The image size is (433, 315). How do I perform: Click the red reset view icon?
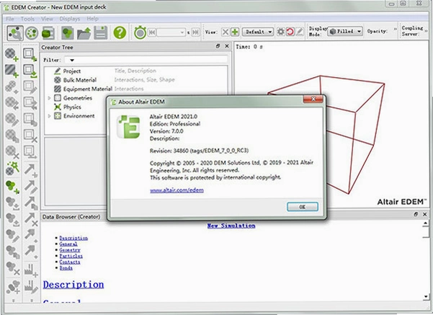(290, 32)
